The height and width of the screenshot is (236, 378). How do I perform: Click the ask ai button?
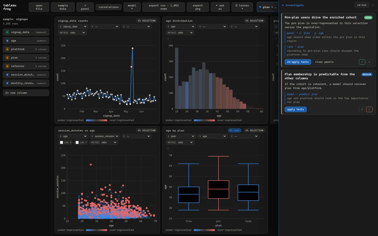220,7
